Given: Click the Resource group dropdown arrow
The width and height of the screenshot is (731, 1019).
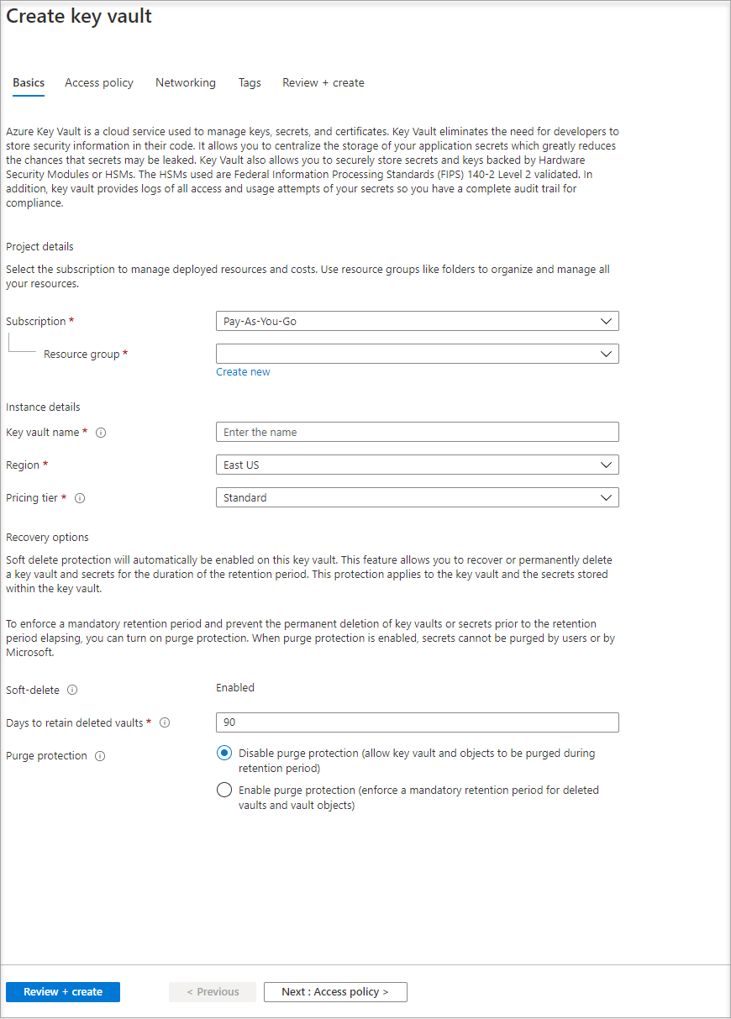Looking at the screenshot, I should coord(607,354).
